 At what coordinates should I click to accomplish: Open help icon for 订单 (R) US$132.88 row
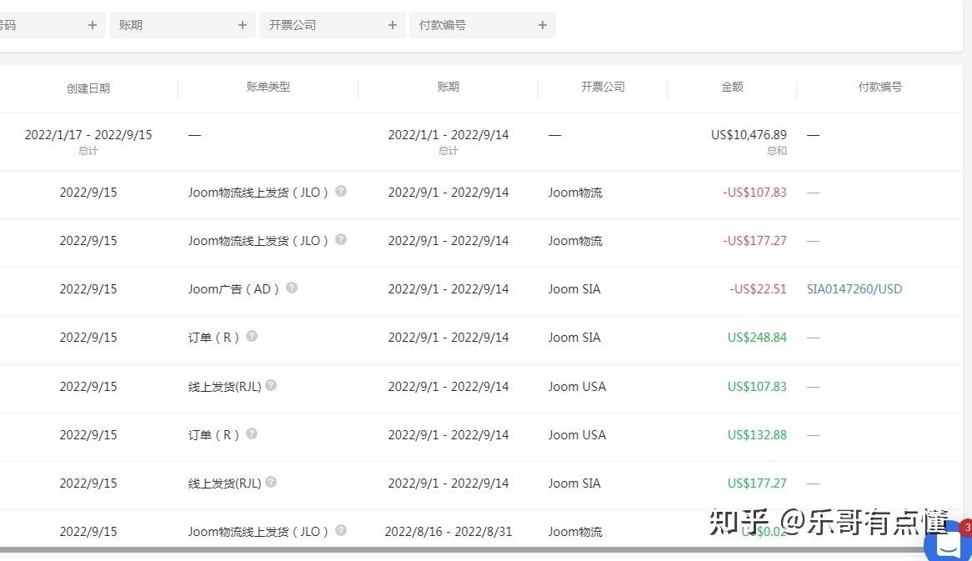252,433
